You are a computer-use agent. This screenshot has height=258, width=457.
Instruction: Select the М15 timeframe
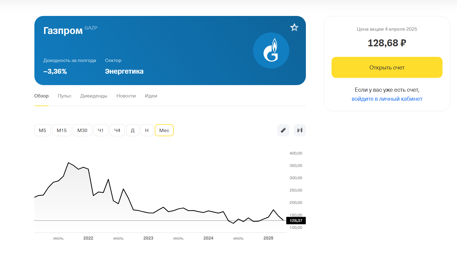point(62,130)
